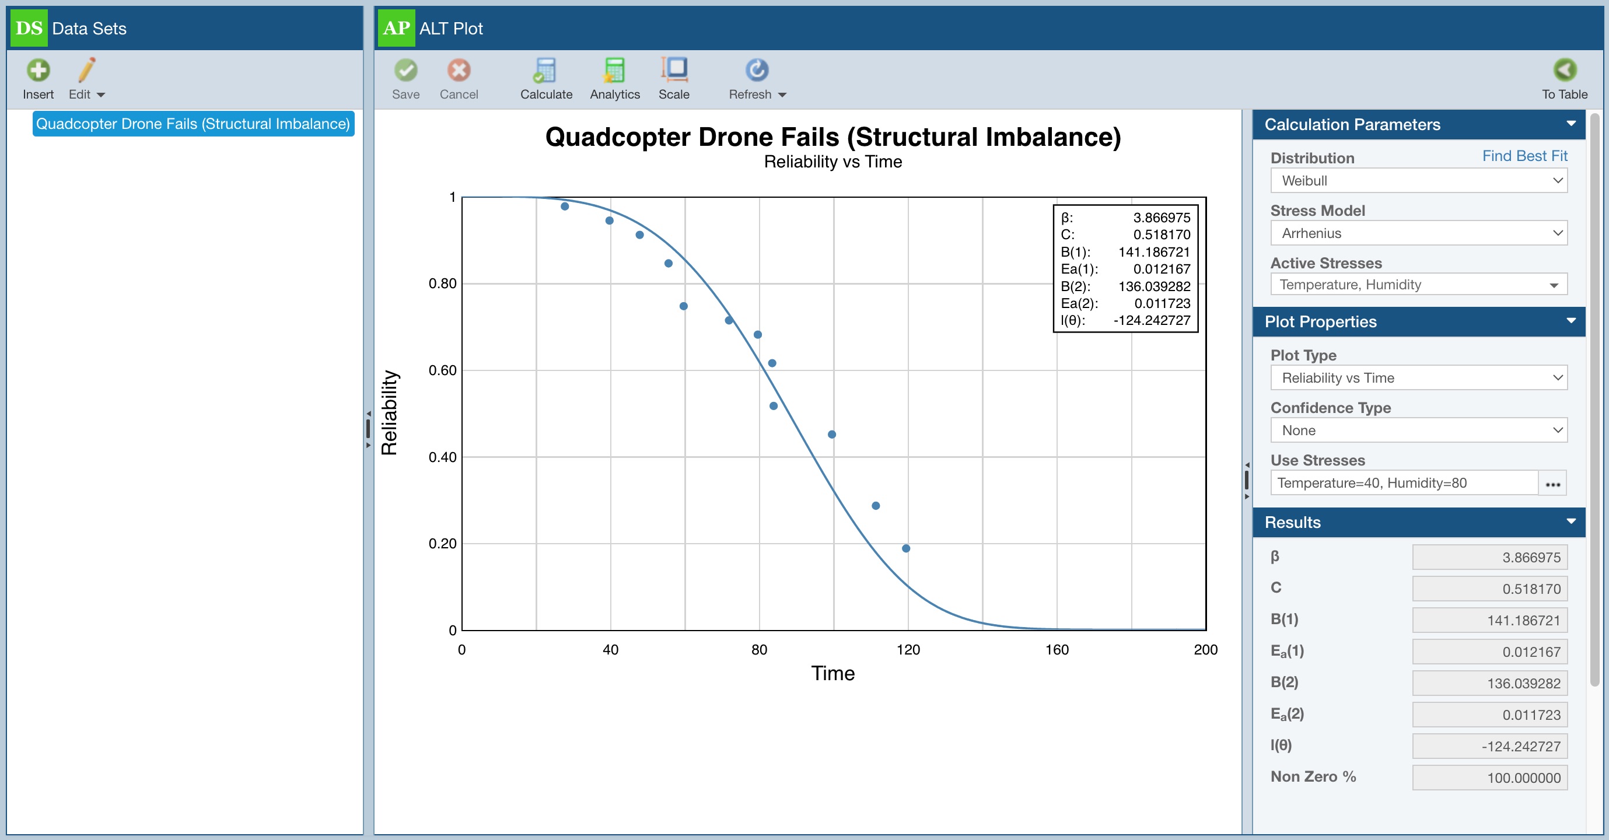Viewport: 1609px width, 840px height.
Task: Click the right panel vertical scrollbar
Action: pyautogui.click(x=1595, y=400)
